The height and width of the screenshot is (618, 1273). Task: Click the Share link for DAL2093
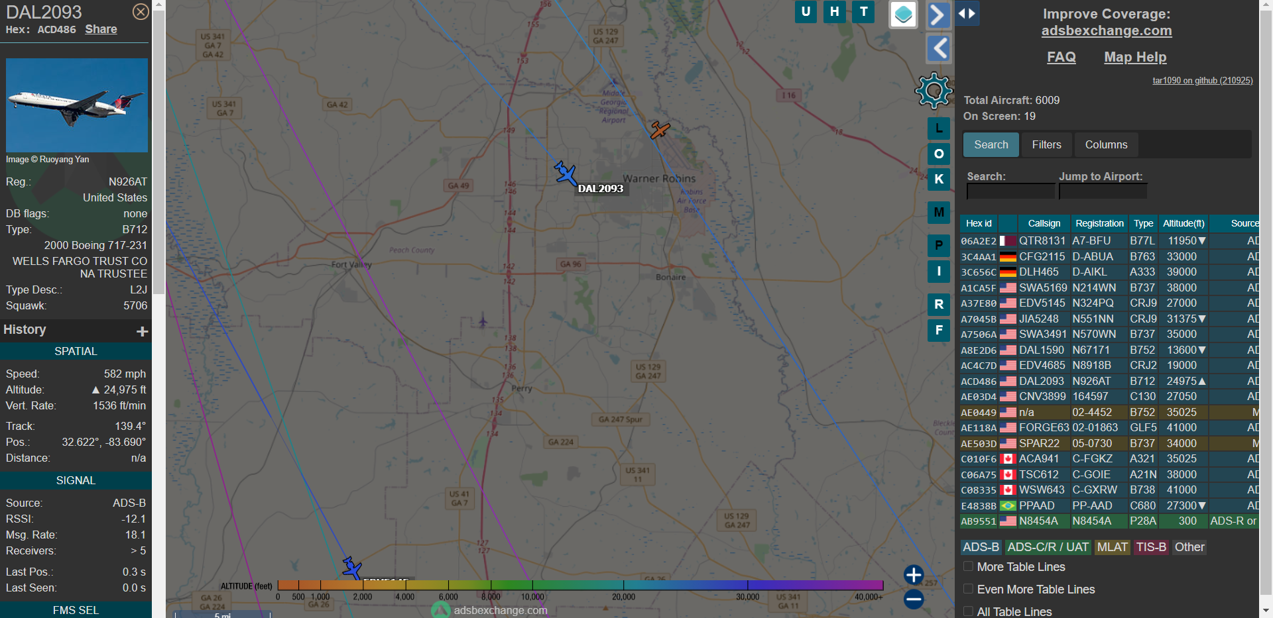click(x=101, y=29)
